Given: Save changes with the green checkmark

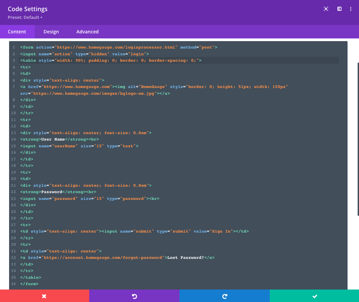Looking at the screenshot, I should click(314, 296).
